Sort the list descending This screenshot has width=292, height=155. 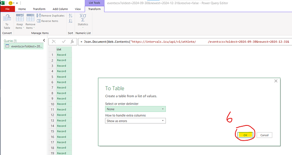point(71,21)
